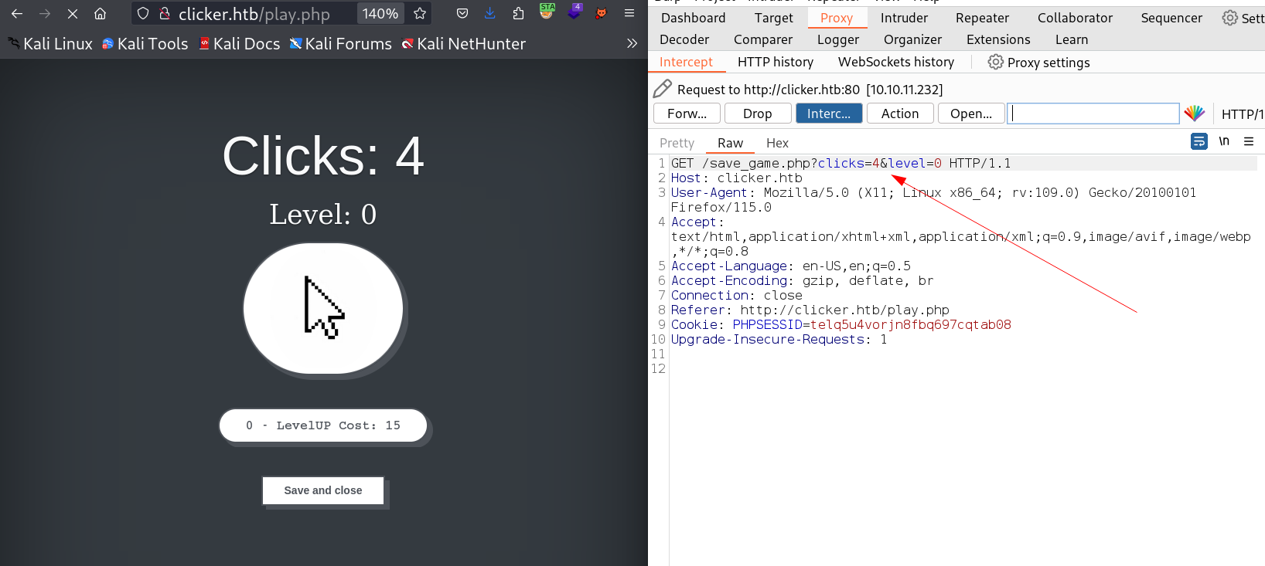Image resolution: width=1265 pixels, height=566 pixels.
Task: Open the Firefox downloads icon
Action: coord(490,14)
